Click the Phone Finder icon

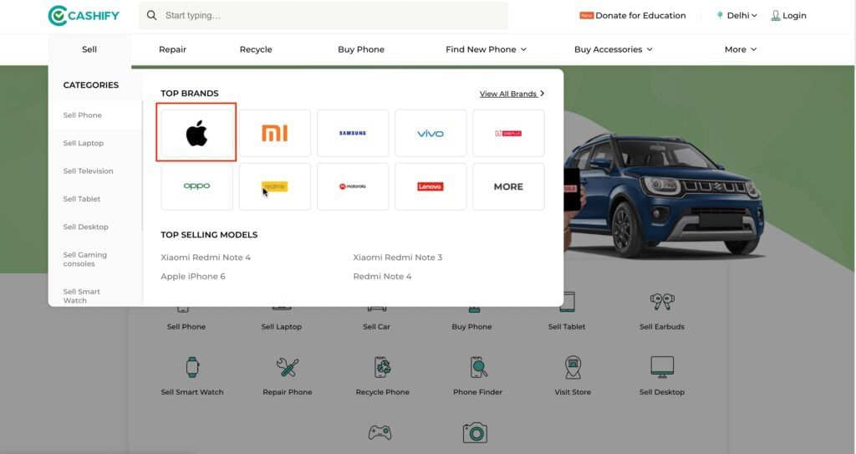[x=478, y=367]
